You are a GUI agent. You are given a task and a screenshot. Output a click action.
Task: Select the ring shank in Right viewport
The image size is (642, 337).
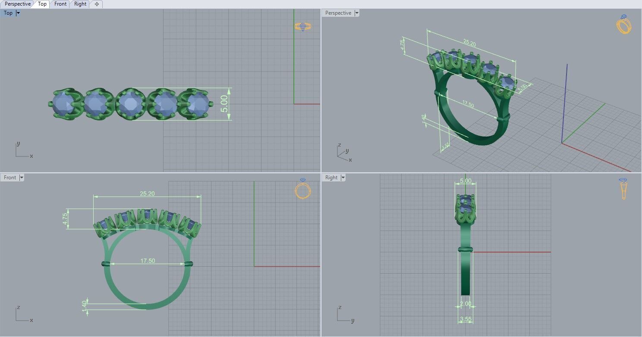coord(466,274)
